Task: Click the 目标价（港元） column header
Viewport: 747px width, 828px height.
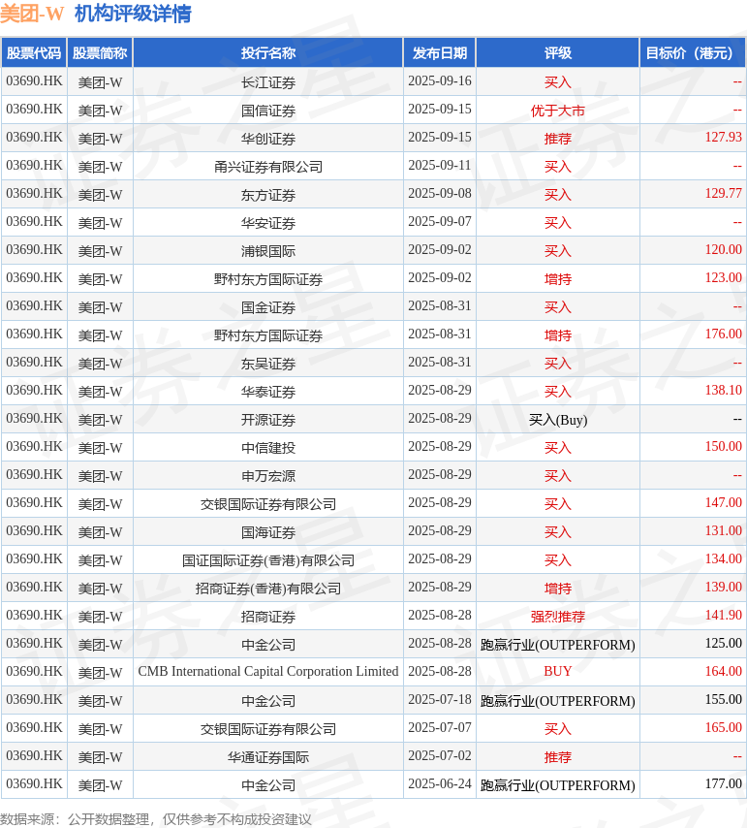Action: [692, 52]
